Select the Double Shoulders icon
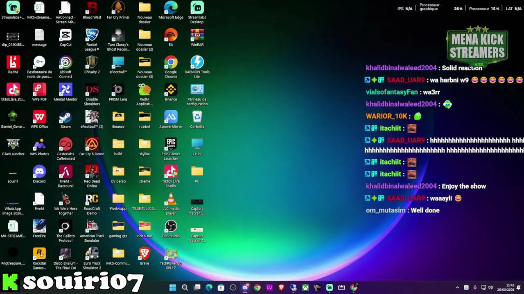Image resolution: width=524 pixels, height=294 pixels. click(92, 95)
